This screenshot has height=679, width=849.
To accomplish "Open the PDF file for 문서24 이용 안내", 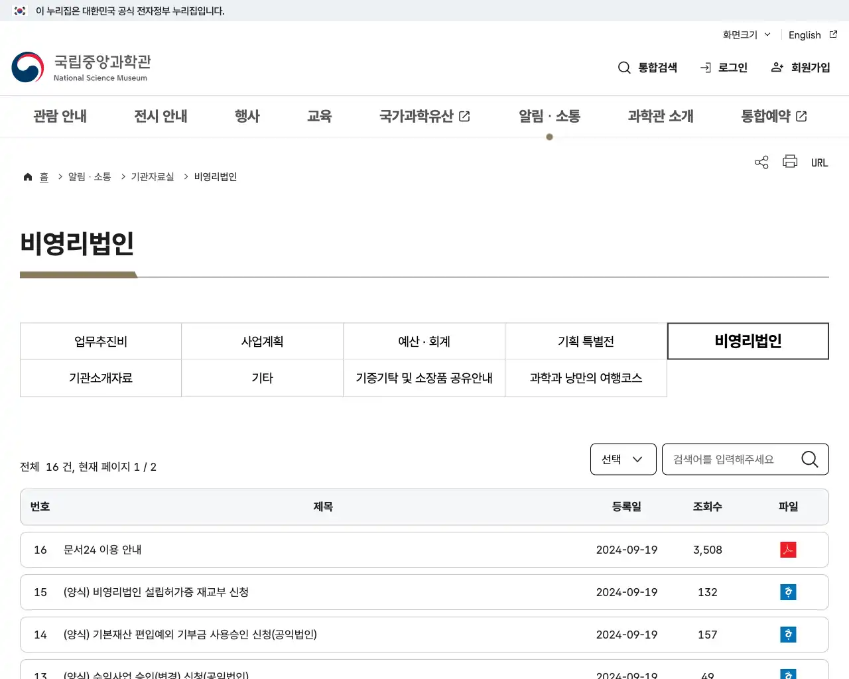I will (x=788, y=549).
